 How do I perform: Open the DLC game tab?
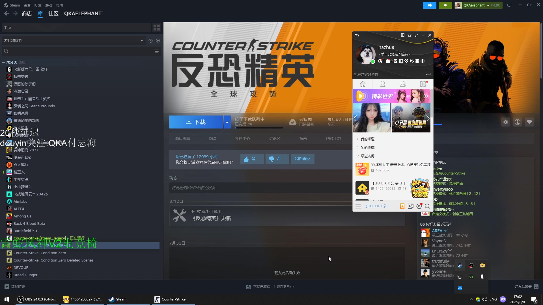click(212, 138)
